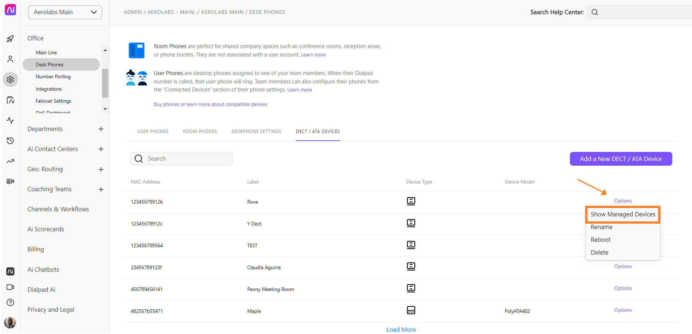Open the person profile icon in left rail
Viewport: 692px width, 334px height.
(x=10, y=59)
